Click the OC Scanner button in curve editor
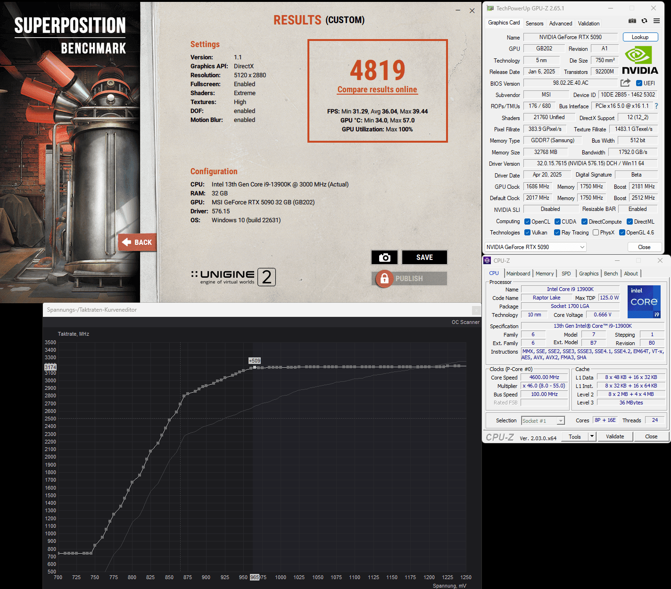This screenshot has height=589, width=671. click(x=465, y=323)
